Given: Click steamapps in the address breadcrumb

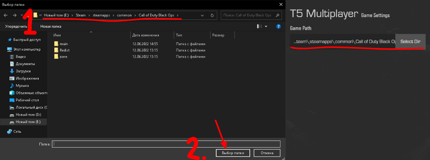Looking at the screenshot, I should (101, 15).
